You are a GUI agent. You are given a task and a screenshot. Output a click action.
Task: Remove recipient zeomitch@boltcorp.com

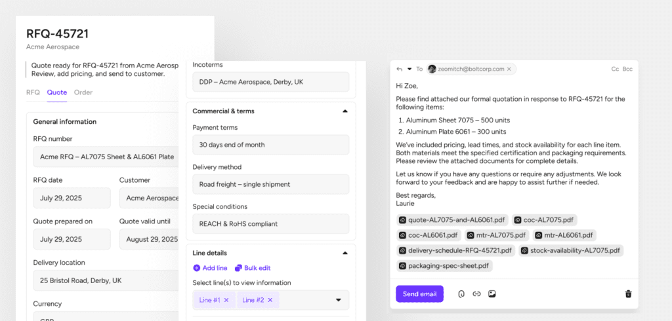pyautogui.click(x=509, y=69)
